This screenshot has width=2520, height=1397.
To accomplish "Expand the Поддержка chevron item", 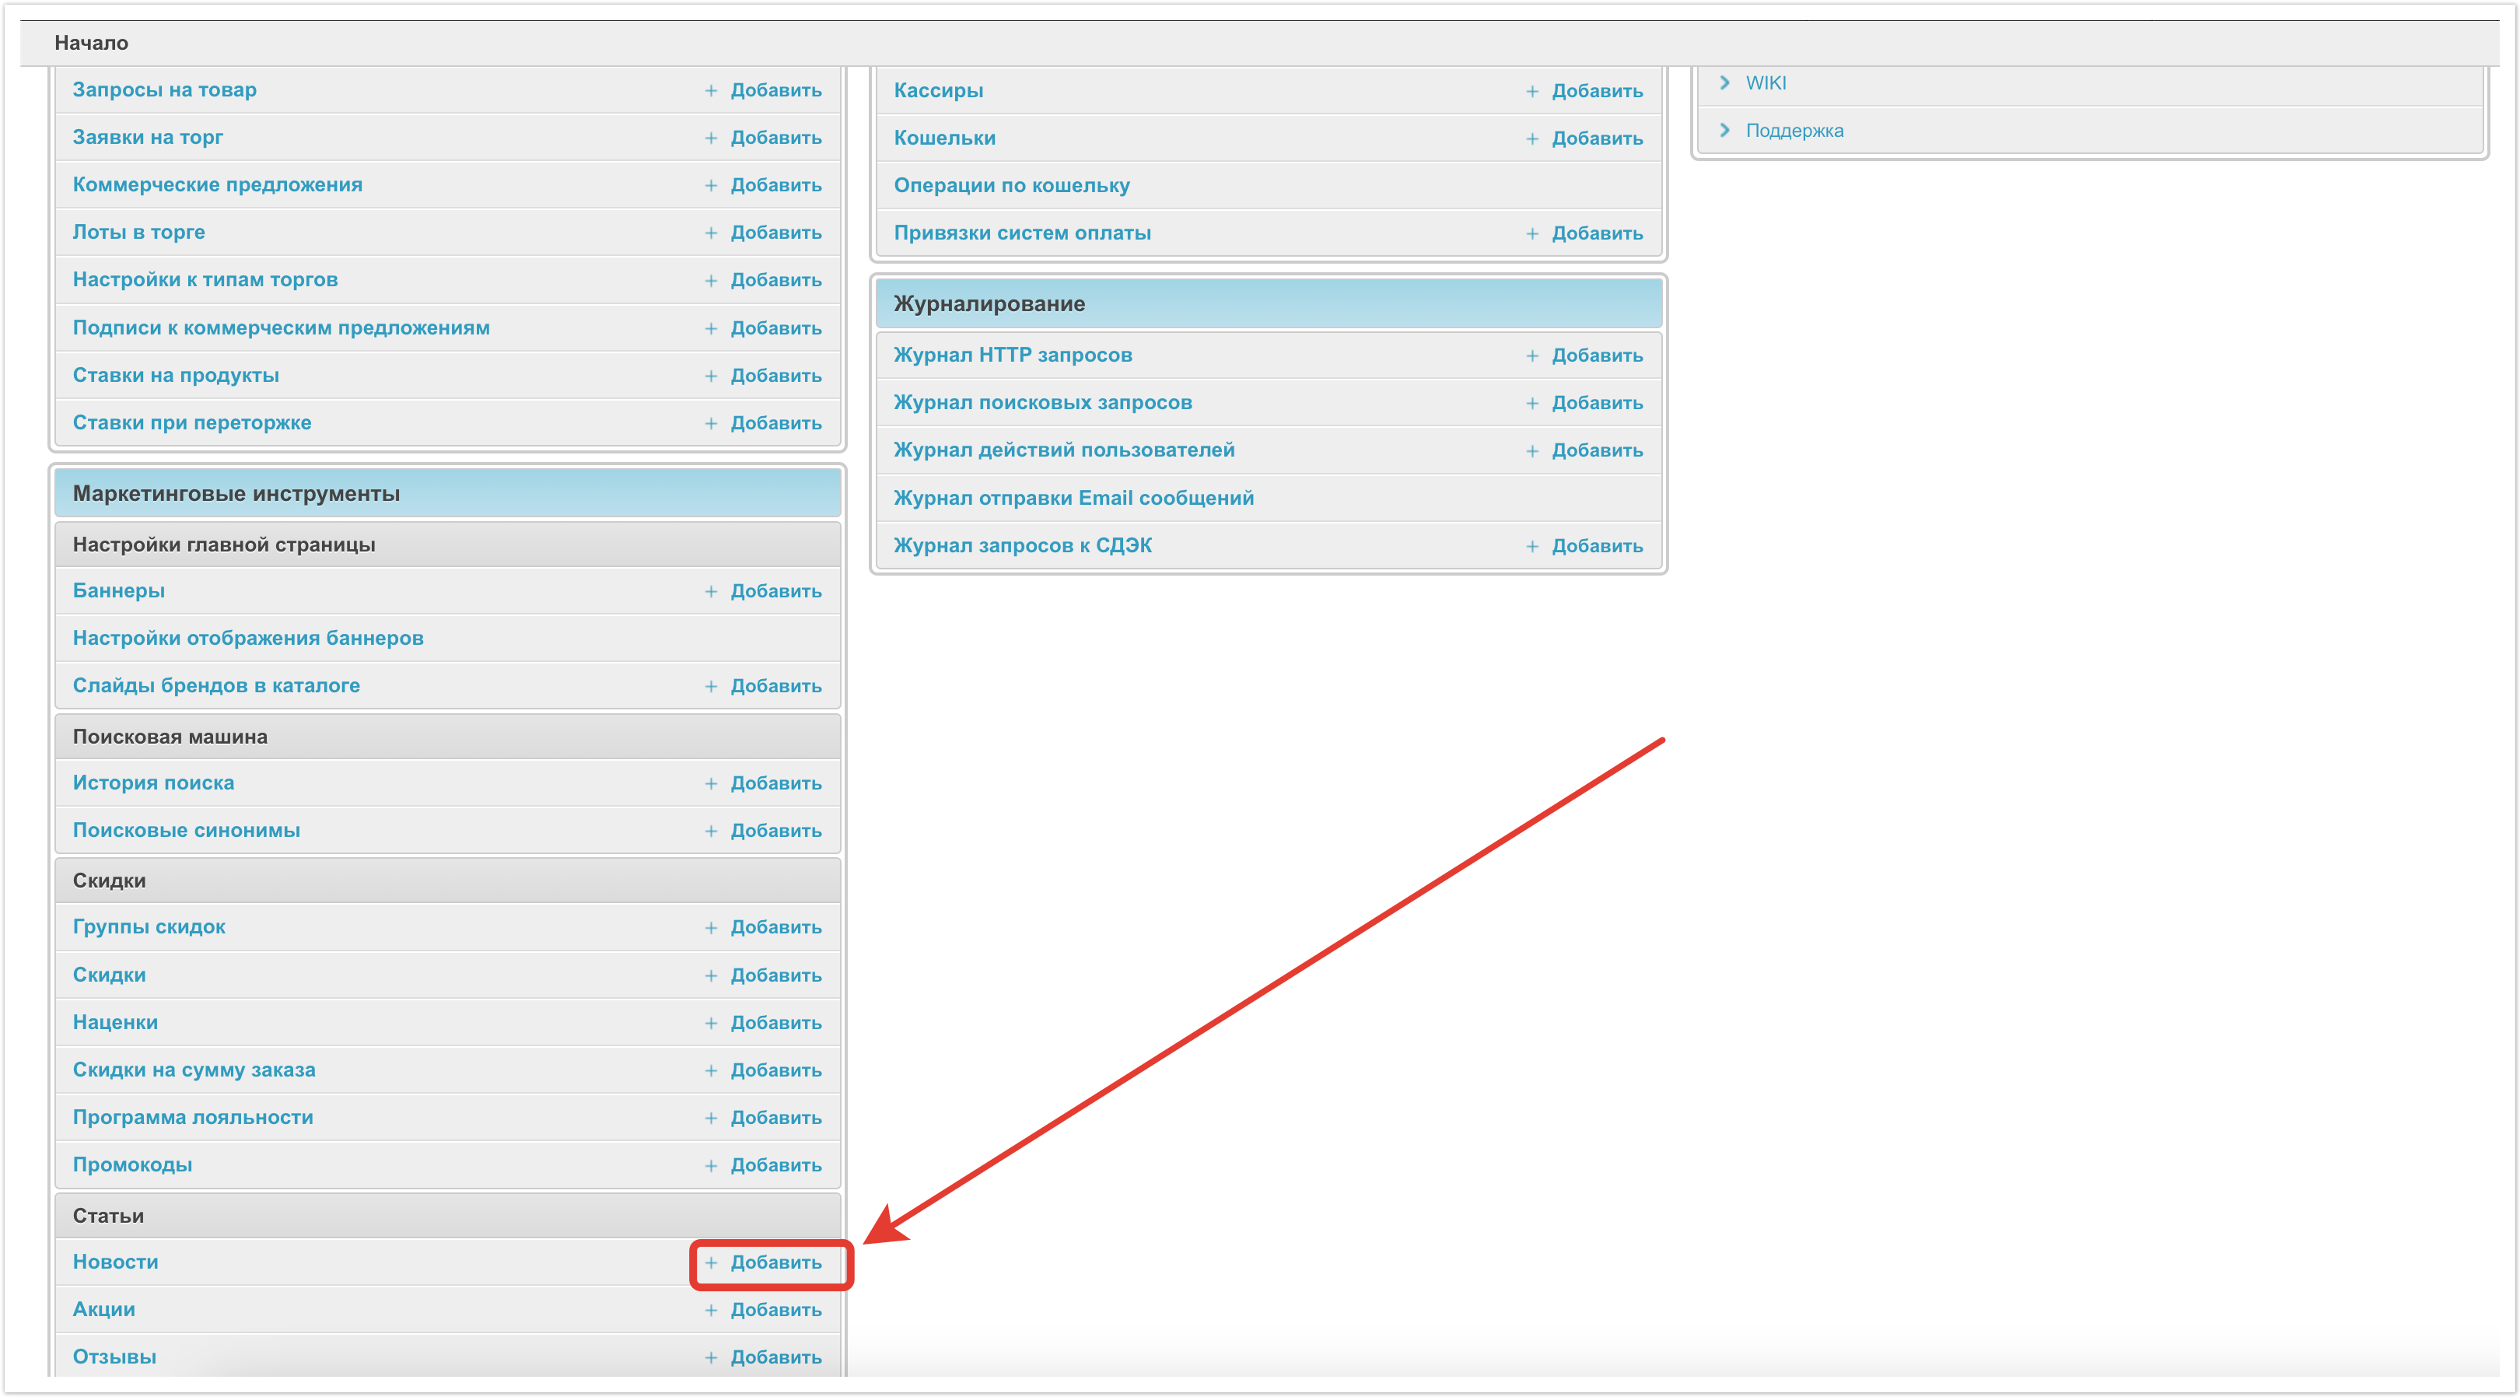I will [x=1724, y=130].
